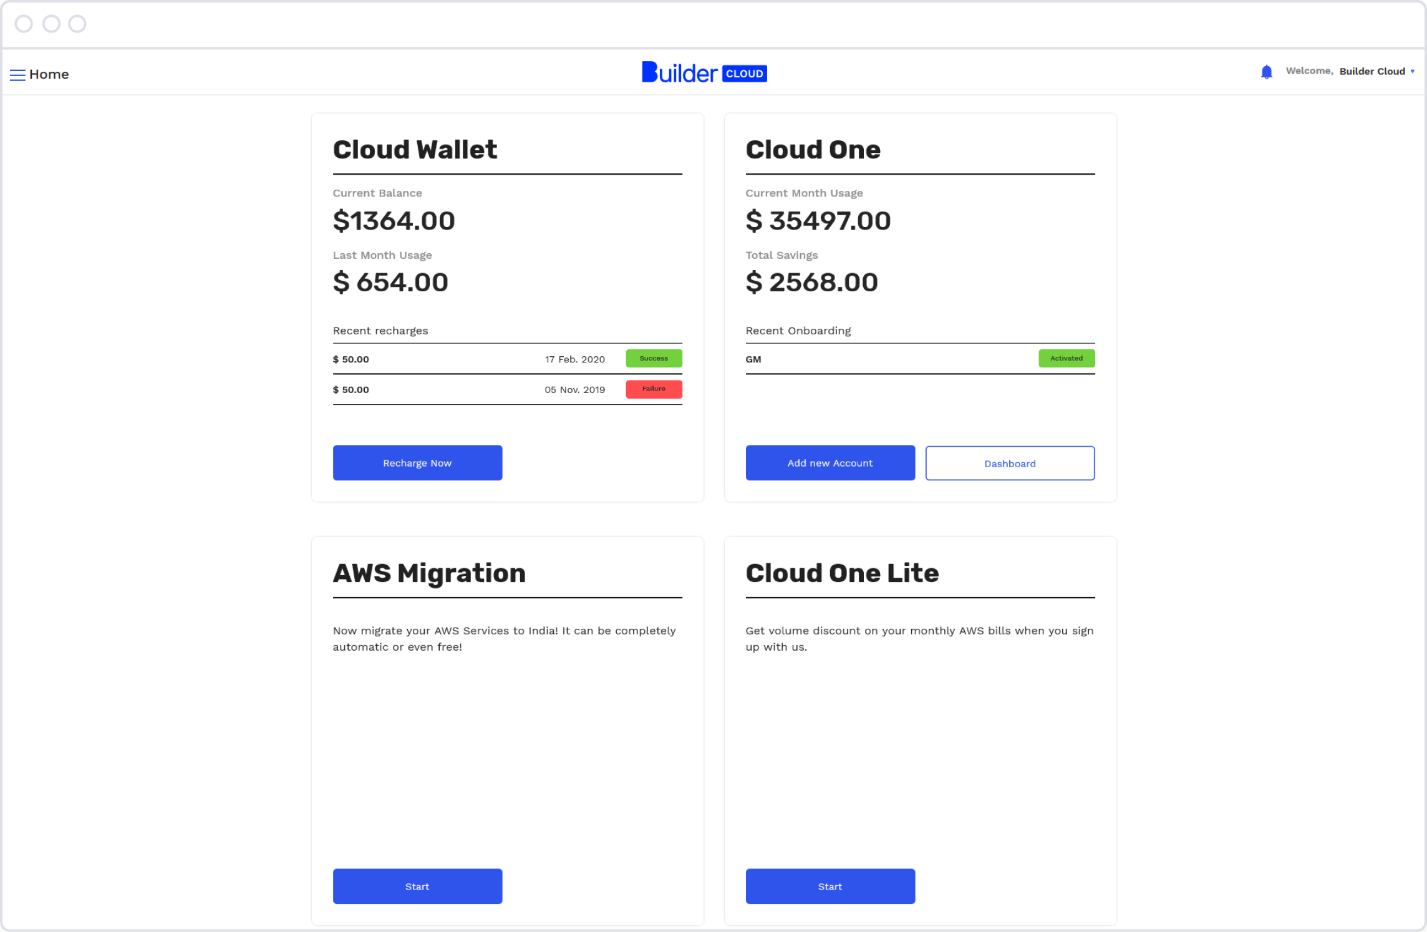Expand the Builder Cloud user dropdown arrow

coord(1412,72)
